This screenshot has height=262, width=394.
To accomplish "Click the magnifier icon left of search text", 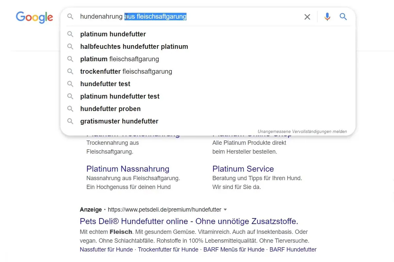I will click(x=70, y=16).
